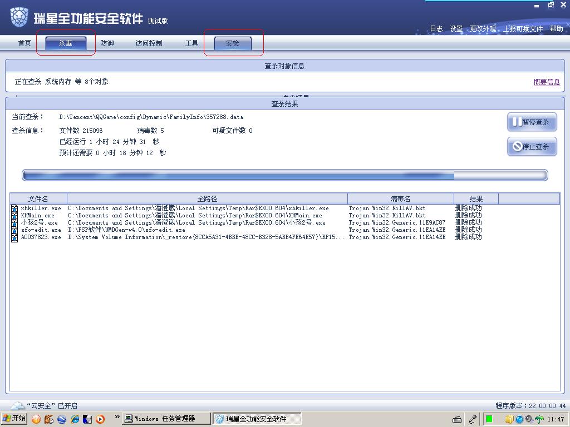Click the green umbrella tray icon
Viewport: 570px width, 427px height.
539,419
